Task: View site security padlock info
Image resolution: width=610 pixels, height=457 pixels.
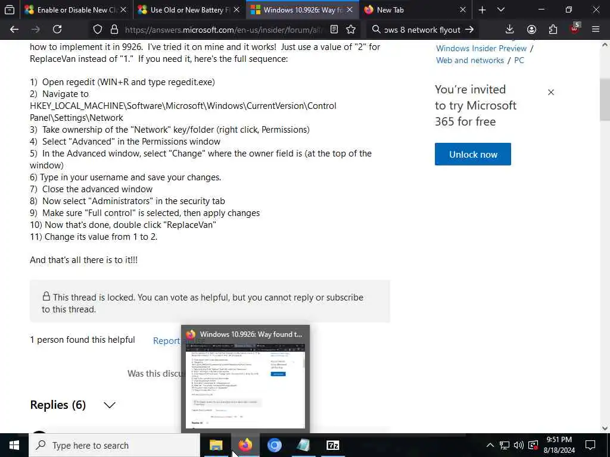Action: pos(114,30)
